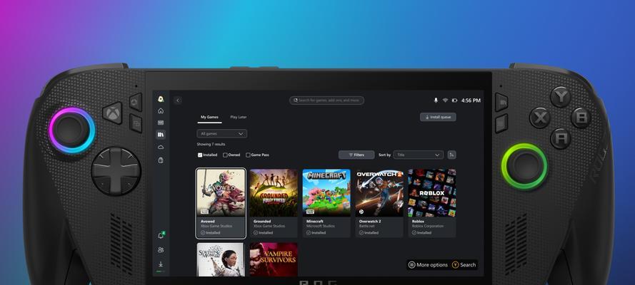Open the Store bag icon in sidebar
Viewport: 635px width, 285px height.
(x=161, y=160)
